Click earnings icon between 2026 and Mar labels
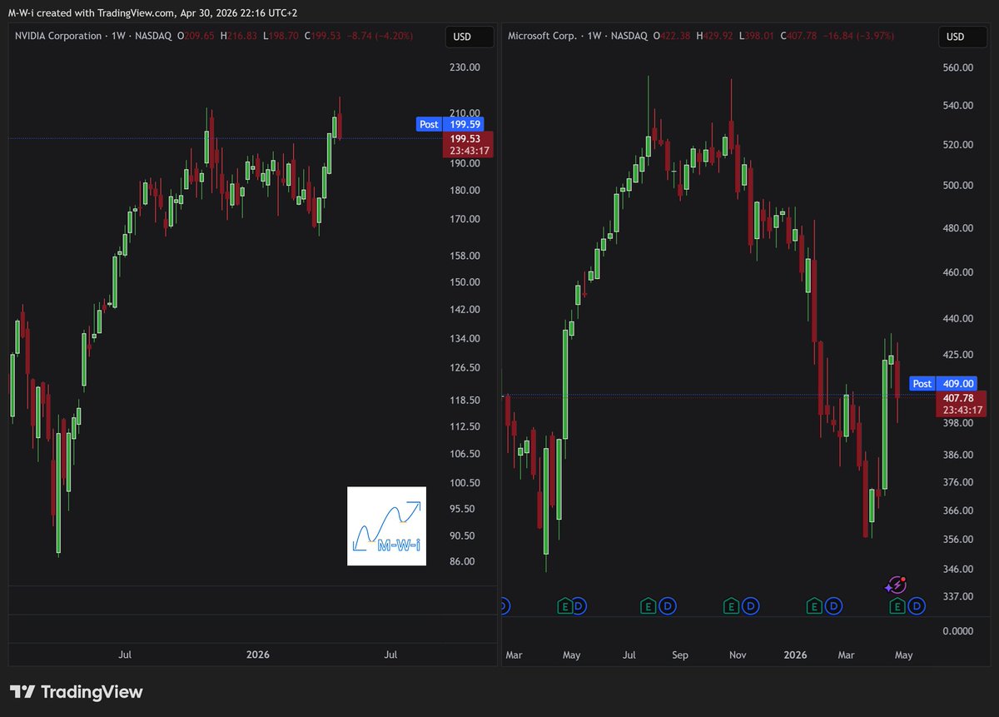Screen dimensions: 999x717 pos(813,606)
